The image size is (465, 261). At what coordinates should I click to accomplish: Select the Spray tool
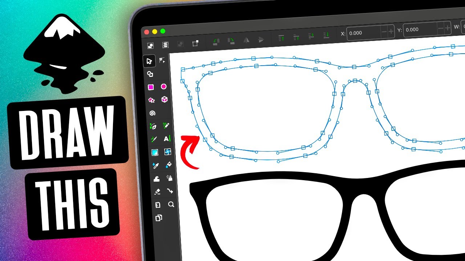(169, 178)
